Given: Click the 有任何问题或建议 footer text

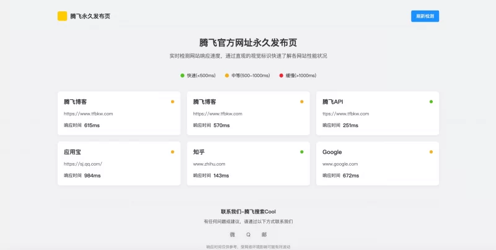Looking at the screenshot, I should tap(249, 222).
